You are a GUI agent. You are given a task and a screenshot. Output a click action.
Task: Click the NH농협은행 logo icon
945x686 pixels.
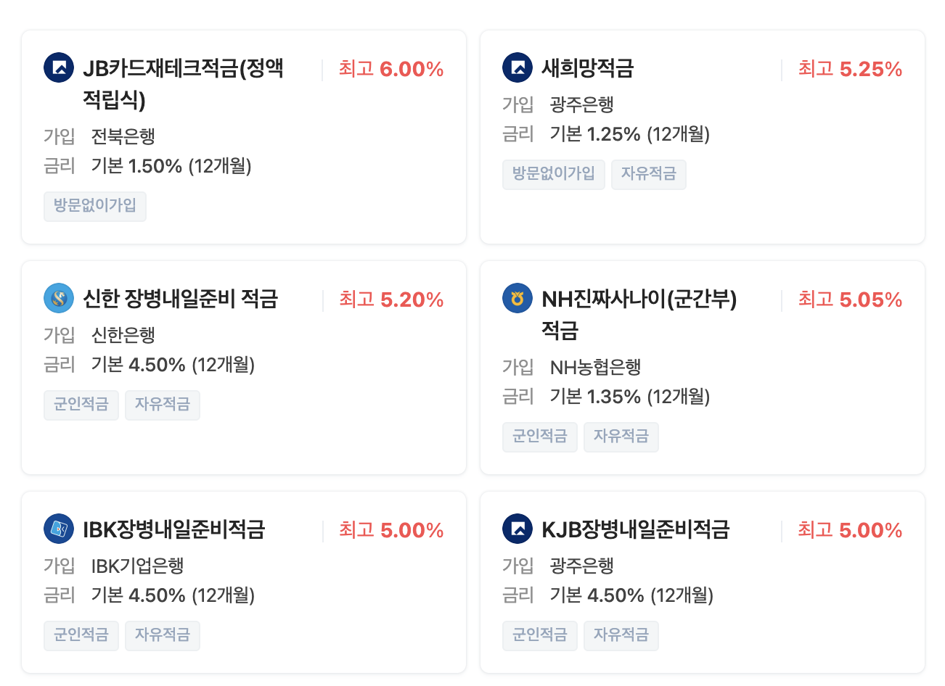coord(517,298)
